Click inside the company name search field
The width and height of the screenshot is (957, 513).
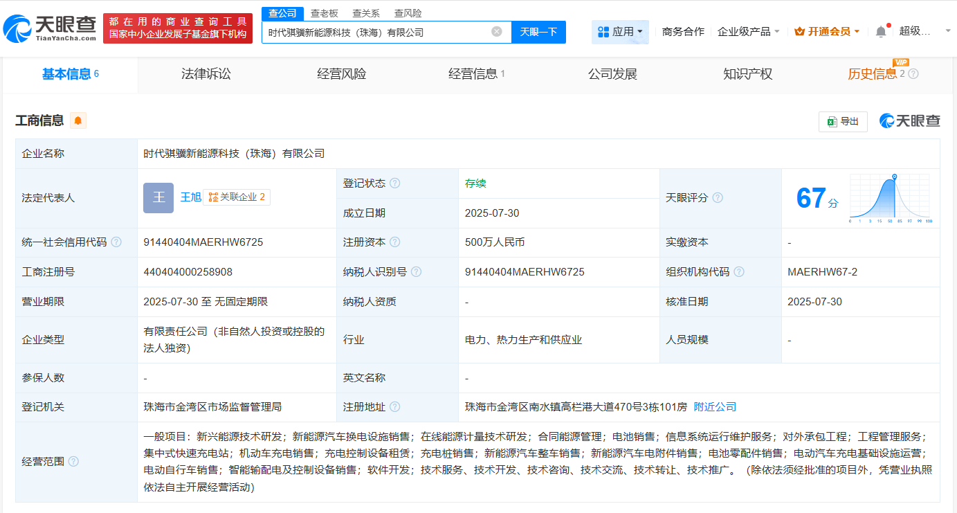pos(374,32)
